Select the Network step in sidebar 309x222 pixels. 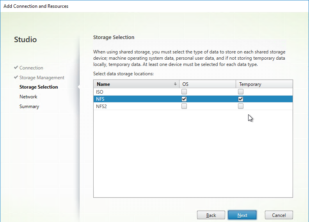click(x=28, y=97)
